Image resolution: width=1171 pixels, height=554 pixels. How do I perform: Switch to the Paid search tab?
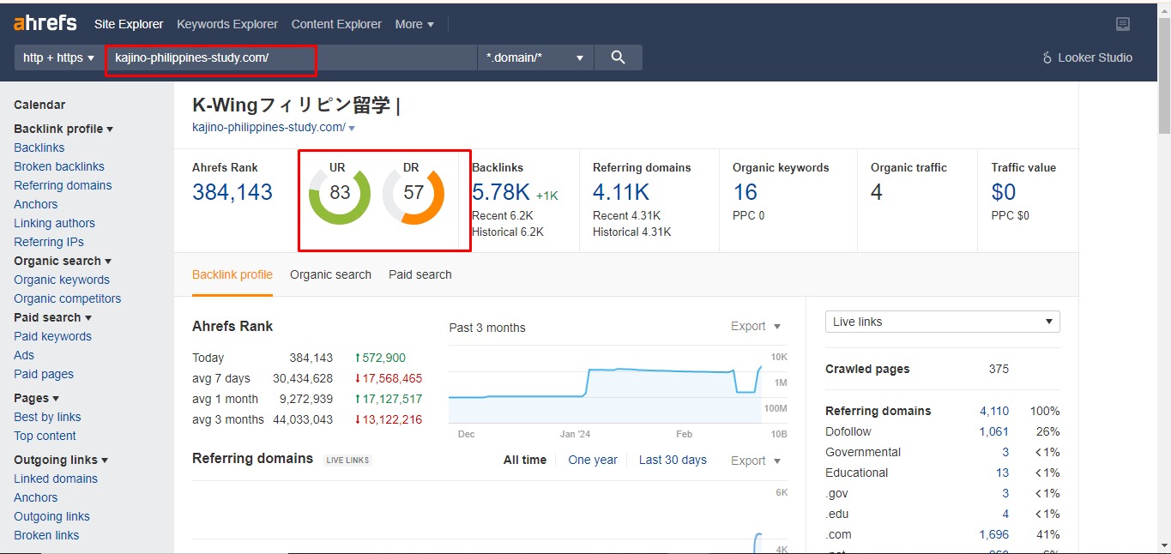pyautogui.click(x=420, y=274)
